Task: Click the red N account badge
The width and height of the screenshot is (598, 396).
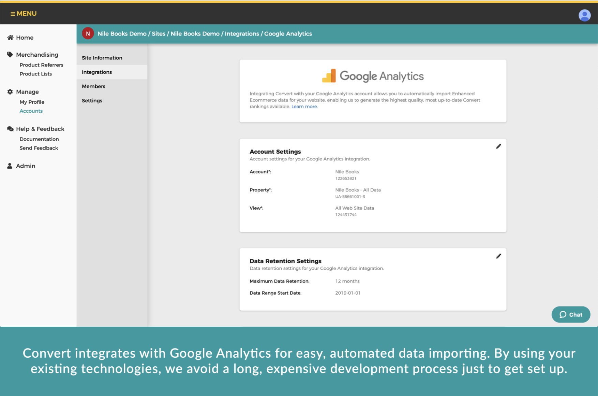Action: 88,33
